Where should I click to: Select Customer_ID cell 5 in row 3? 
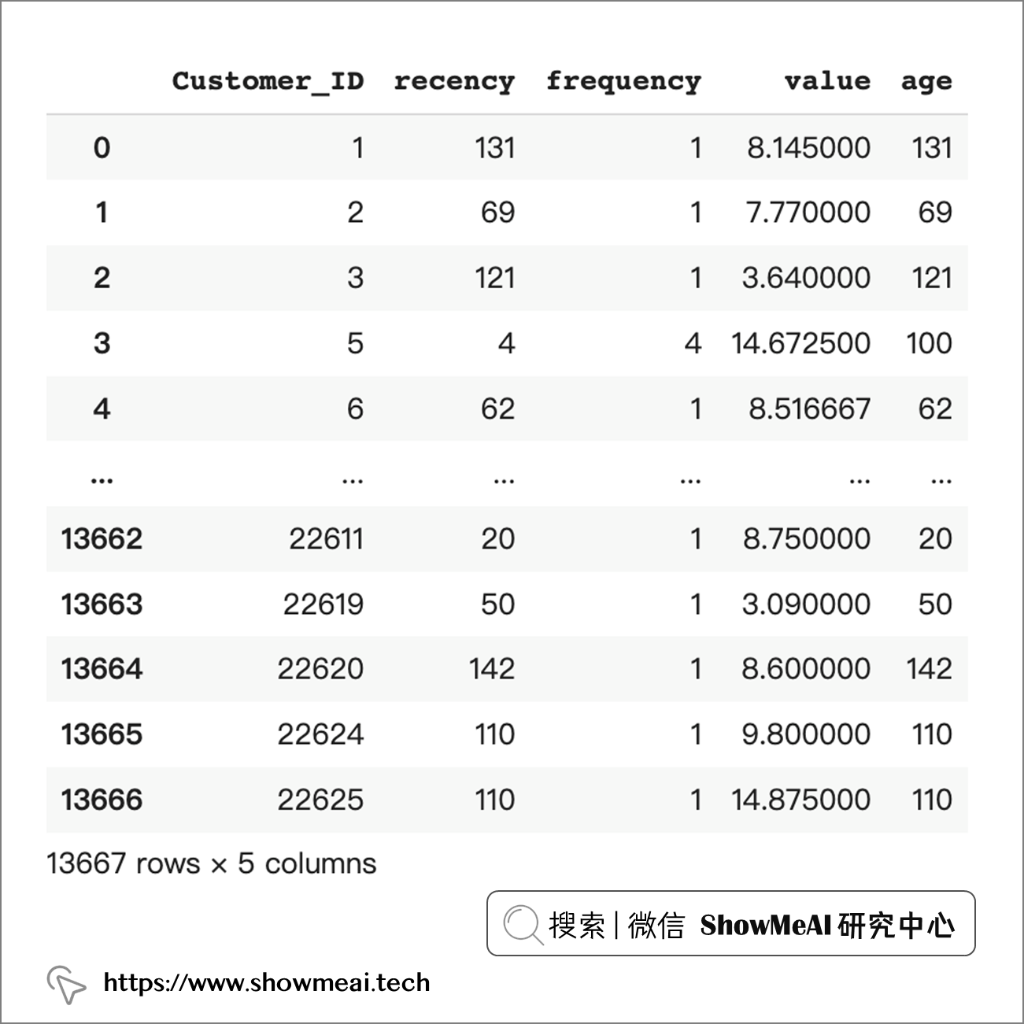[355, 343]
